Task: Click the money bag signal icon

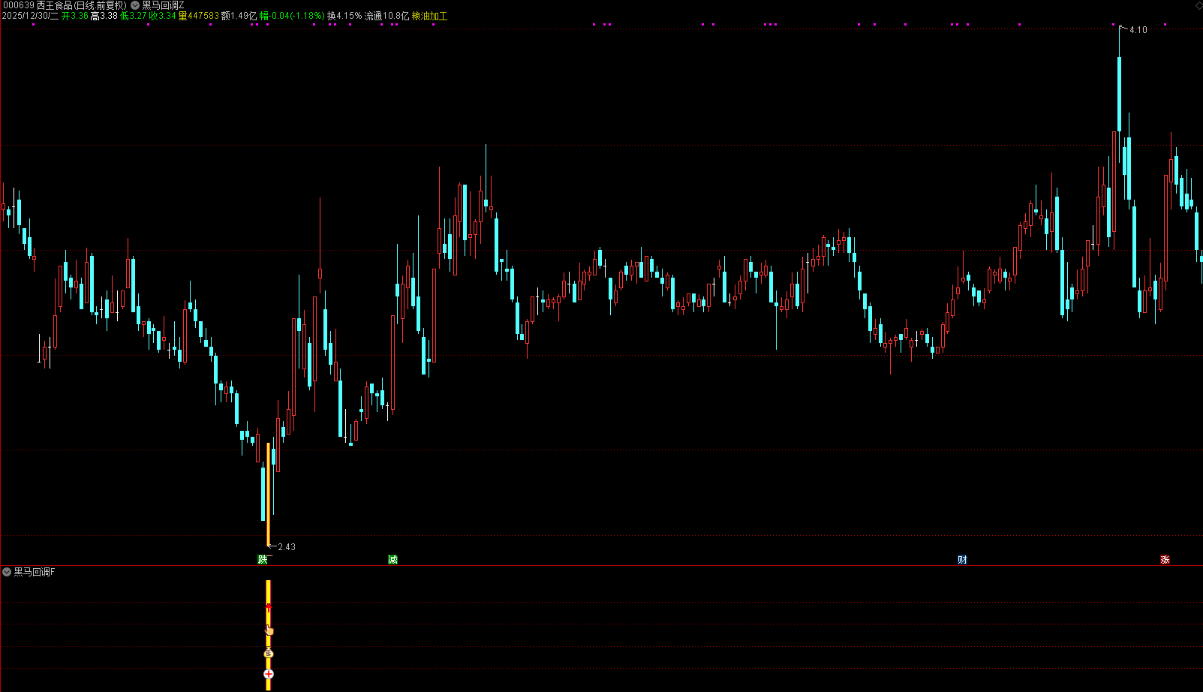Action: click(x=269, y=654)
